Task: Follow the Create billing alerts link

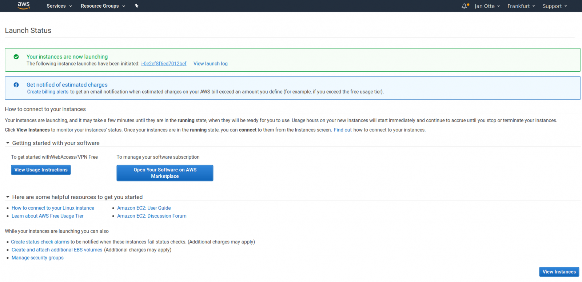Action: click(48, 92)
